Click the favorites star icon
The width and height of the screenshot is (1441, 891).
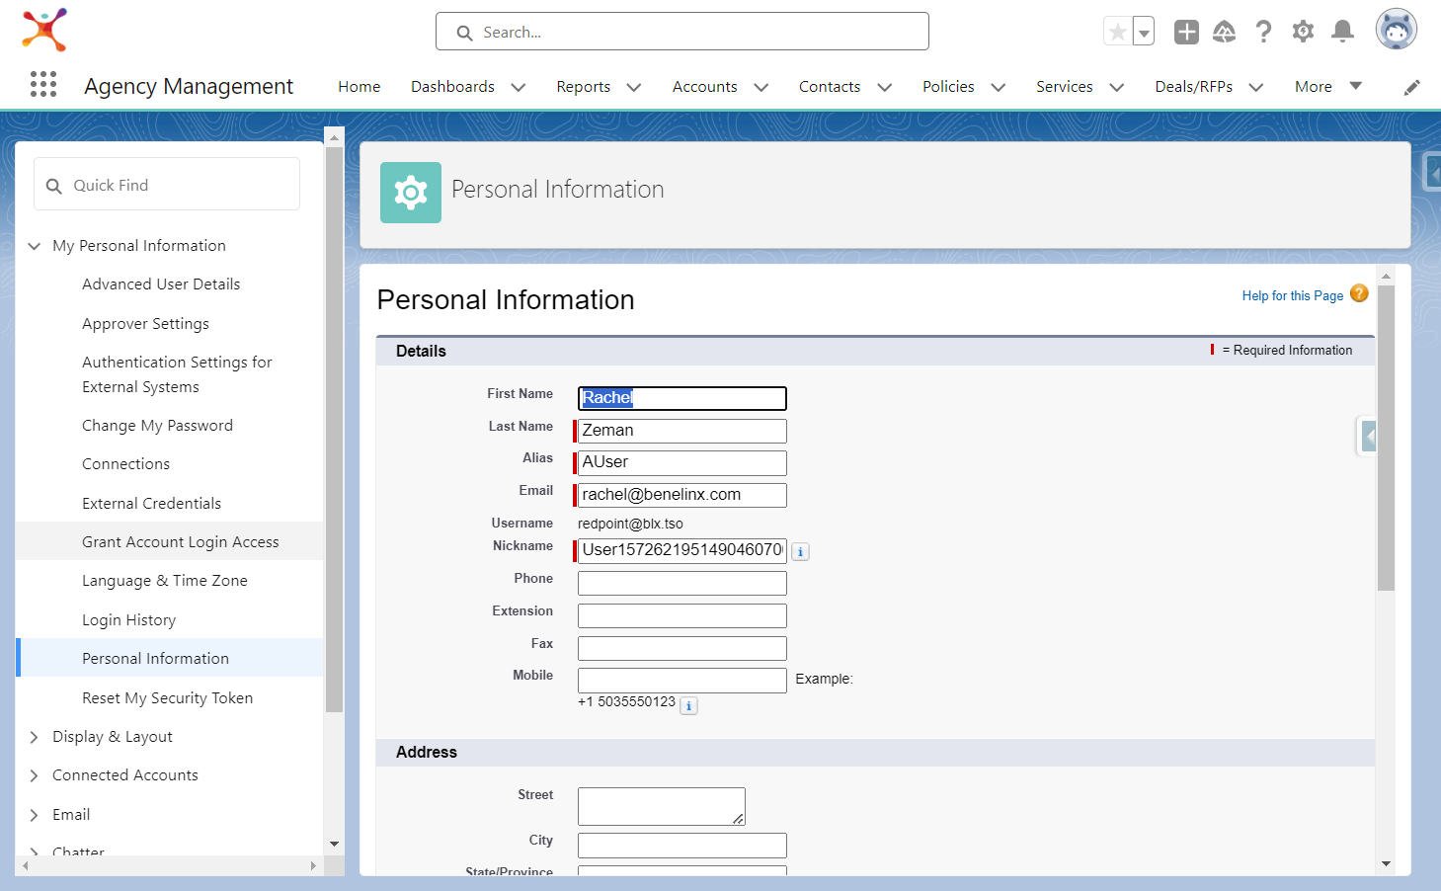(1117, 32)
